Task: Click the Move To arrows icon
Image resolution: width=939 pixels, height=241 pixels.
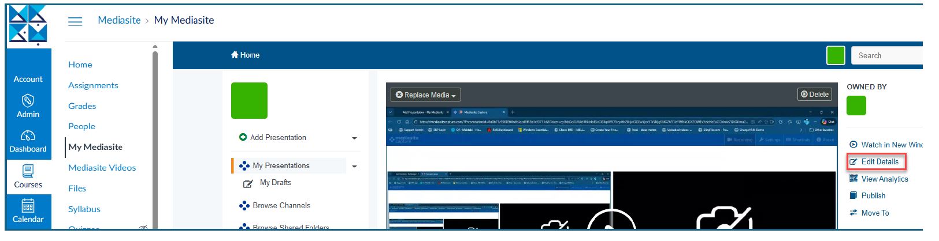Action: [x=853, y=213]
